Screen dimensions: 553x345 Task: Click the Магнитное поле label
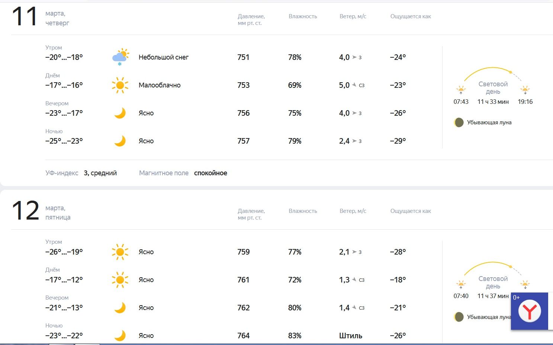(x=164, y=173)
